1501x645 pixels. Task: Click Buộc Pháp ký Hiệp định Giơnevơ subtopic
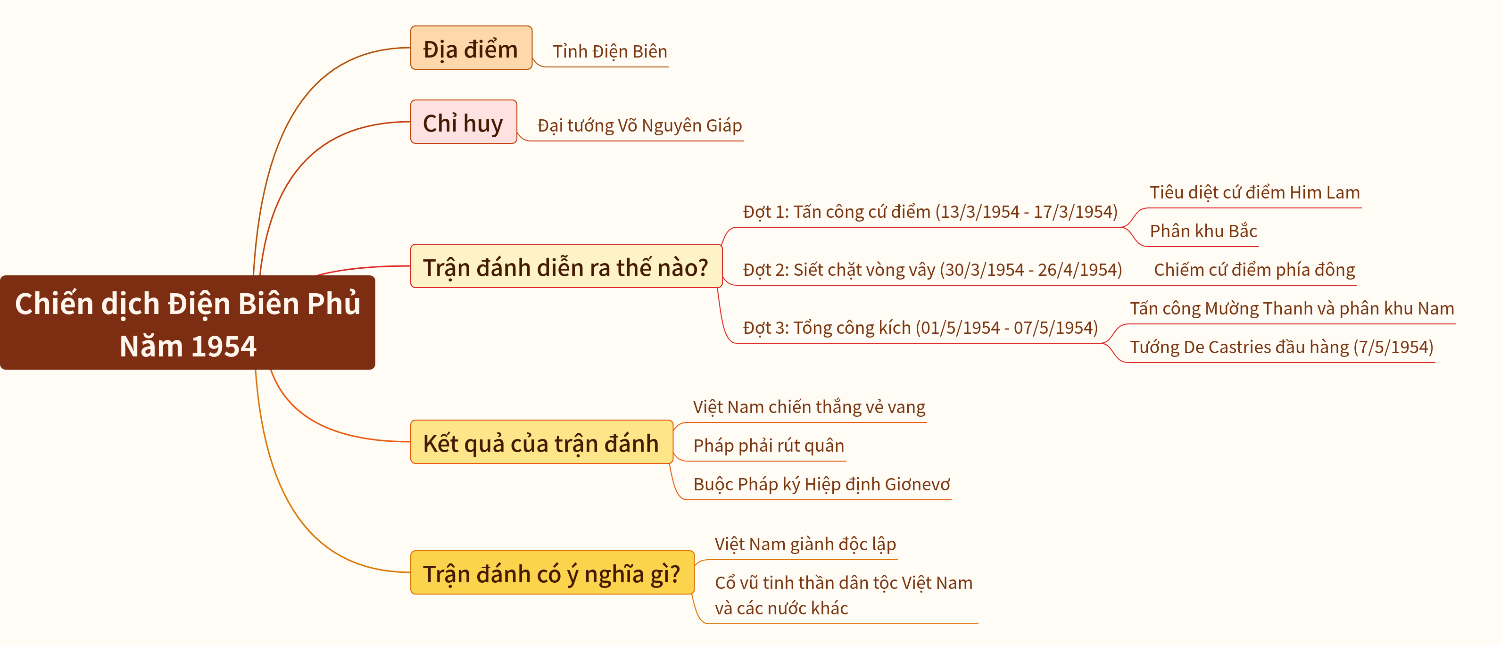[821, 484]
